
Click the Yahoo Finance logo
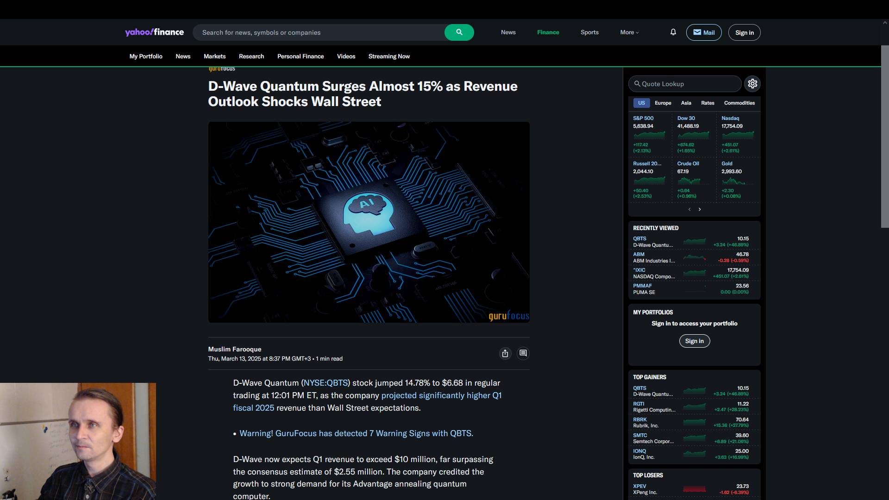[x=154, y=32]
